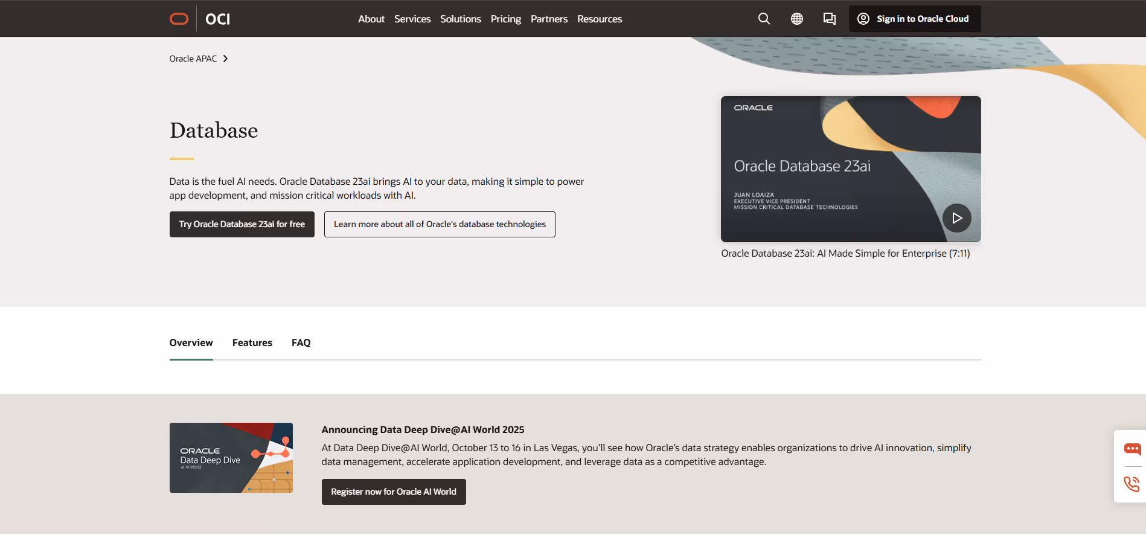Screen dimensions: 1146x549
Task: Play the Oracle Database 23ai video
Action: [x=956, y=218]
